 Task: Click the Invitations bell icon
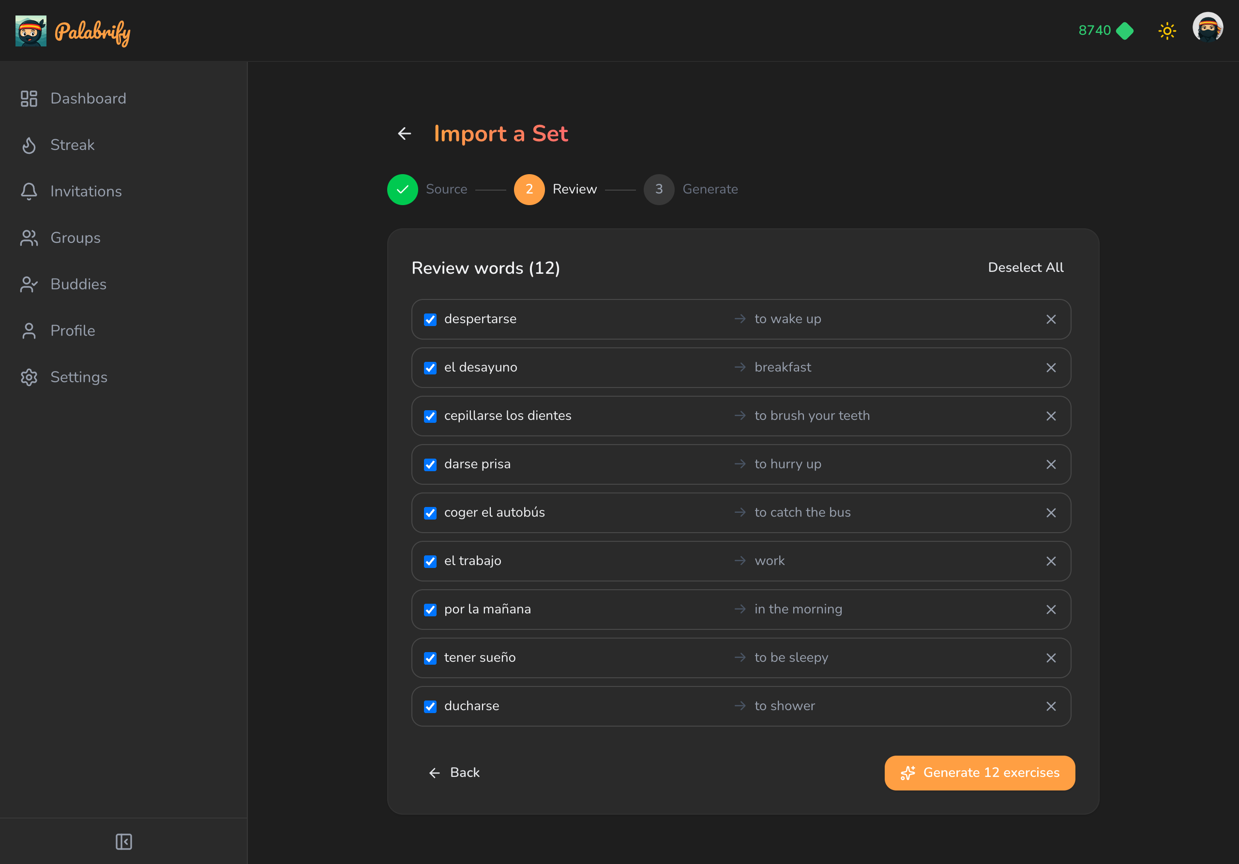[29, 192]
